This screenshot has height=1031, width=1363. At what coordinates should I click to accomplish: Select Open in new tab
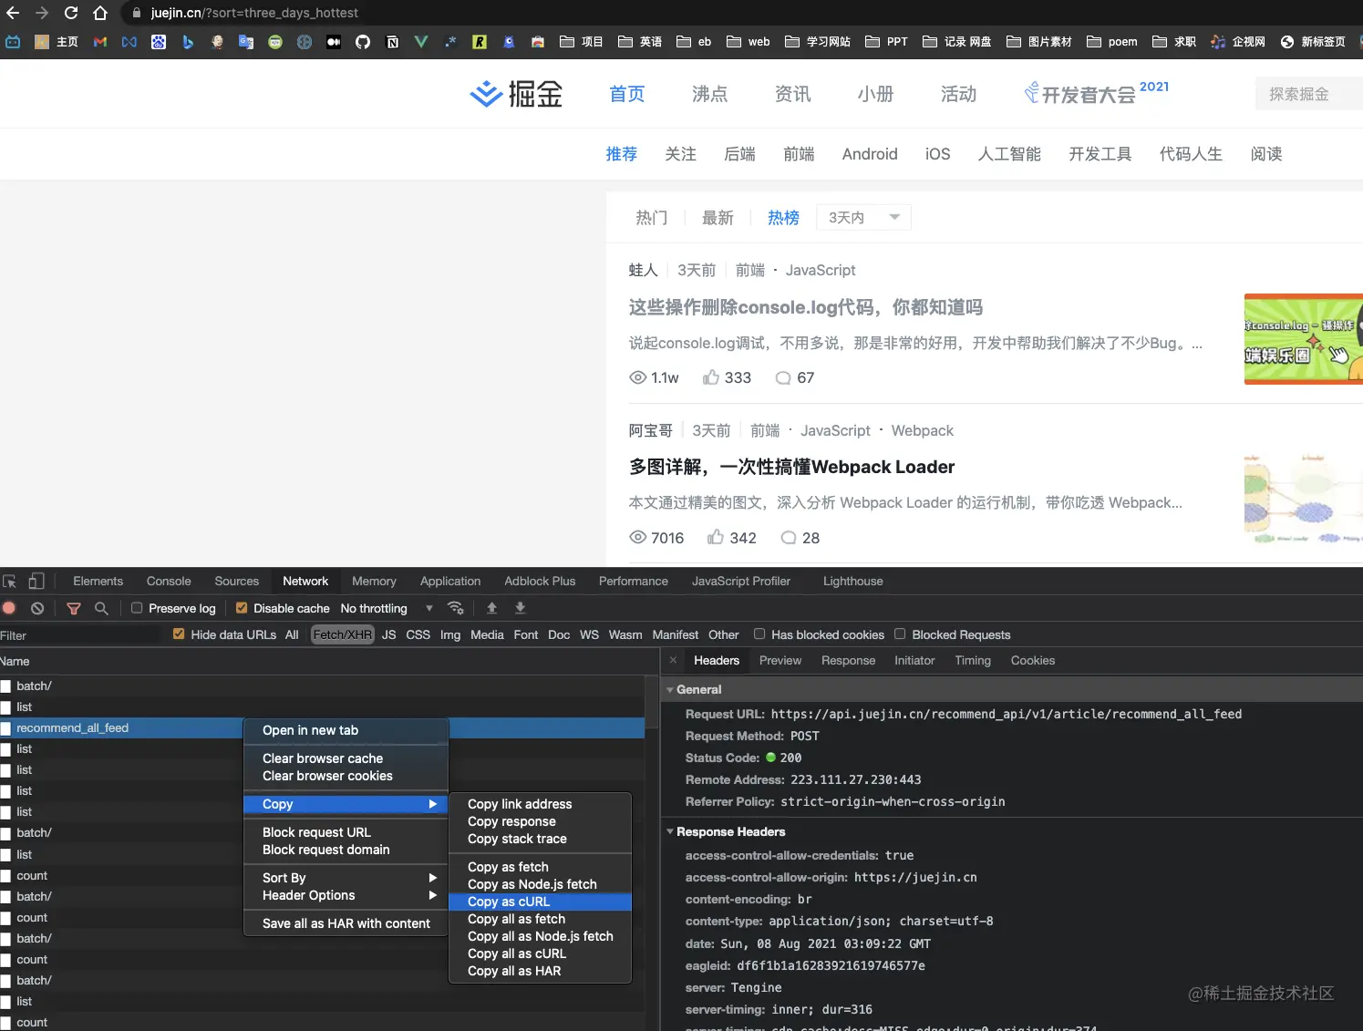click(x=346, y=730)
